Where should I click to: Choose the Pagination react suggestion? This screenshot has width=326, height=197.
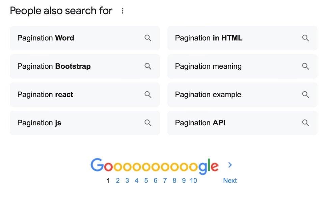point(45,95)
